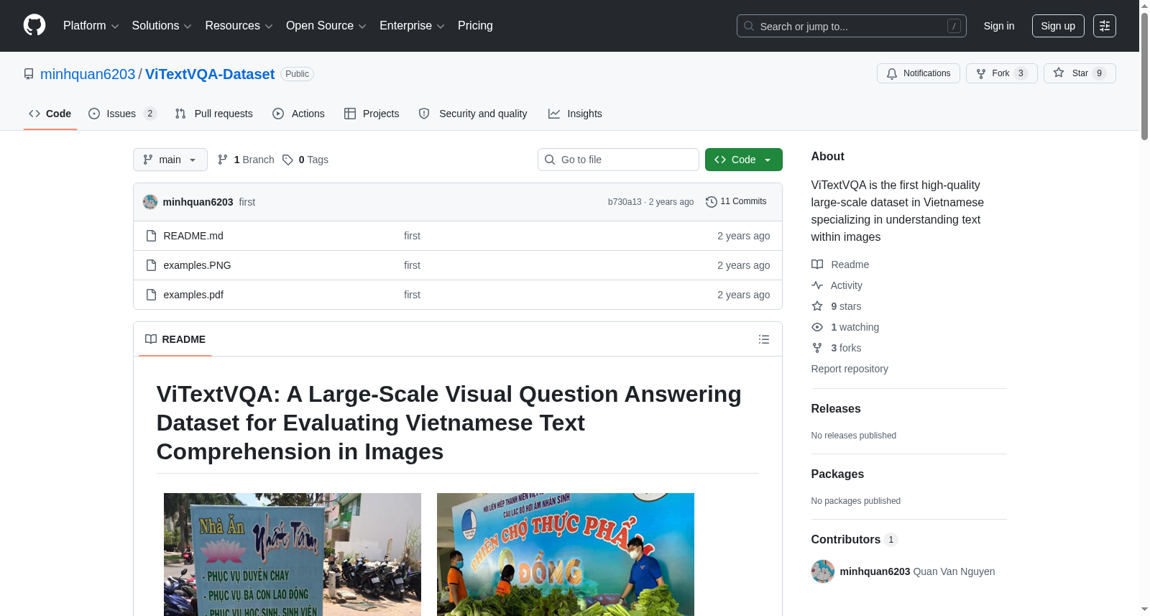Screen dimensions: 1150x616
Task: Open the Security and quality tab
Action: [474, 114]
